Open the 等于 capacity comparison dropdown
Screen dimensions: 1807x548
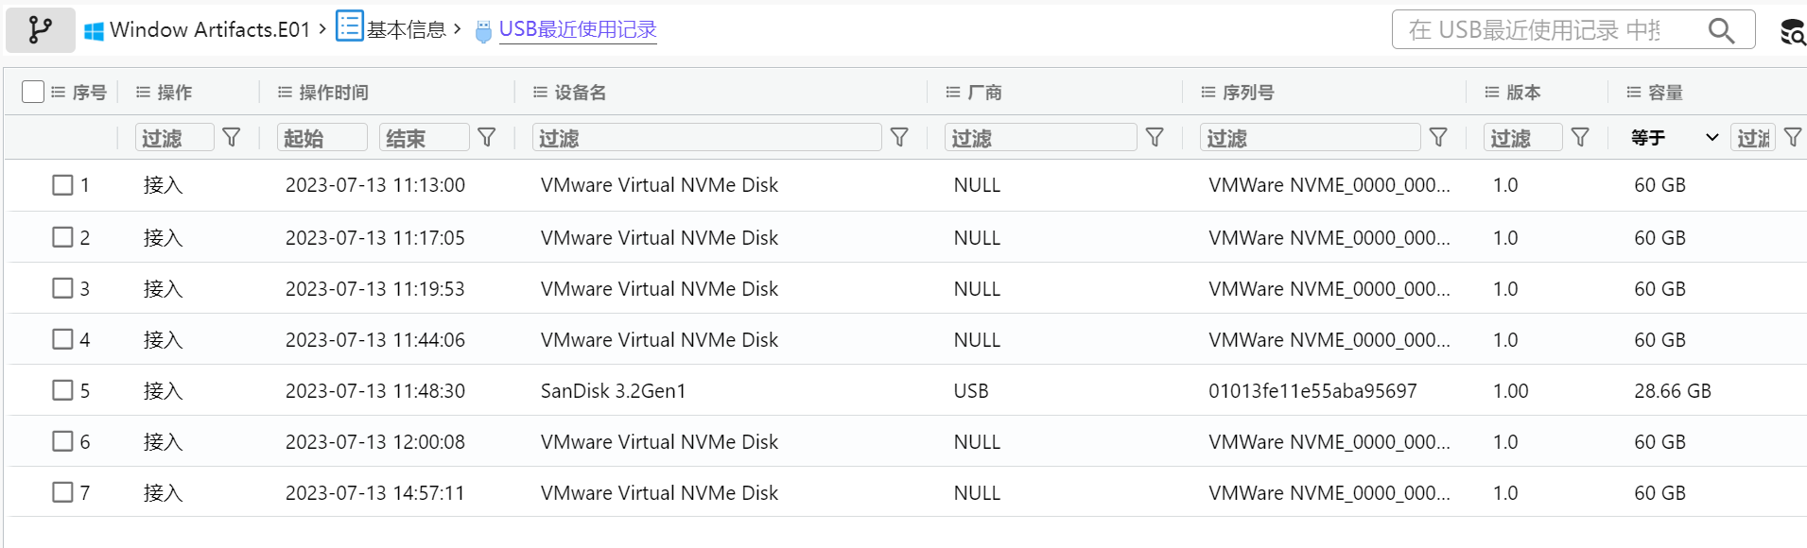(x=1675, y=138)
